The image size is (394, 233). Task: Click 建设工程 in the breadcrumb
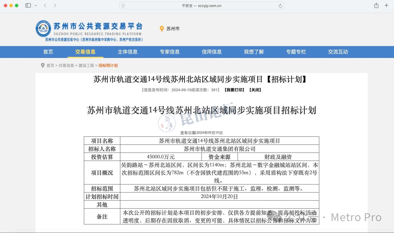pyautogui.click(x=86, y=65)
